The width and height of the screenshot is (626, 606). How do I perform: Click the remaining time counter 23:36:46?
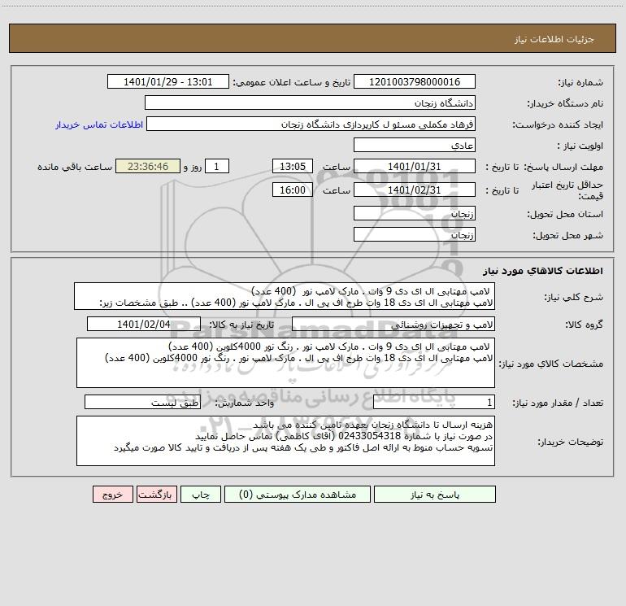[x=148, y=166]
